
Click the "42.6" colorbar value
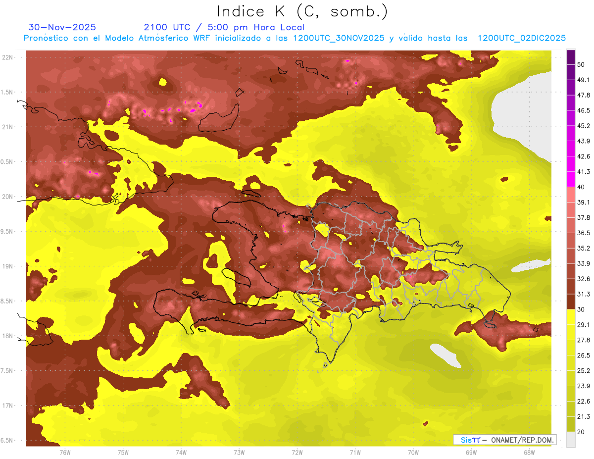tap(584, 156)
